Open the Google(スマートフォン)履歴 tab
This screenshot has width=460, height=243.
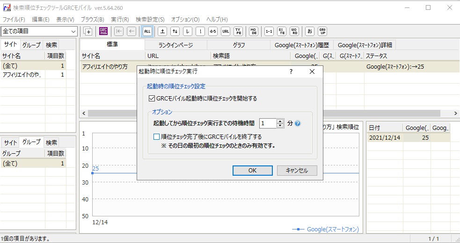[x=302, y=45]
